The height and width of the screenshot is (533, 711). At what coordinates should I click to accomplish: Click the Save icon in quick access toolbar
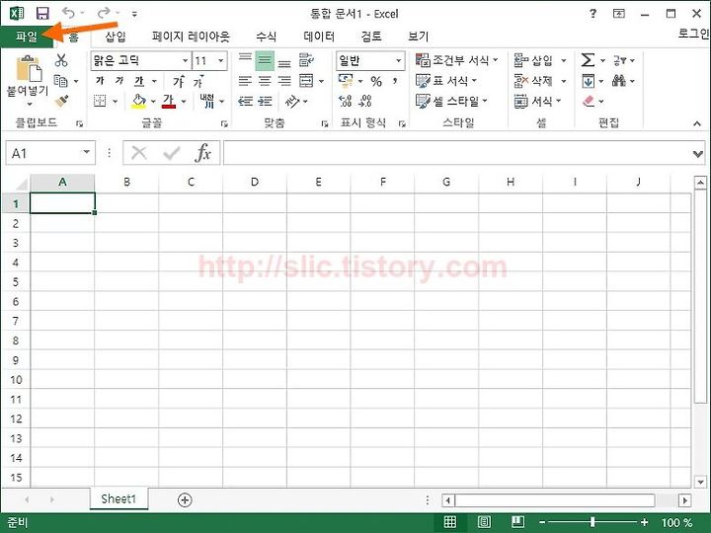coord(42,14)
